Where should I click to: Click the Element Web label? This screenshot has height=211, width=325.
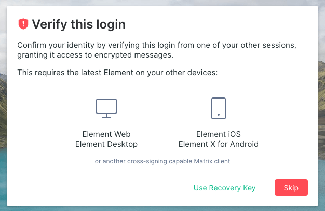tap(106, 134)
